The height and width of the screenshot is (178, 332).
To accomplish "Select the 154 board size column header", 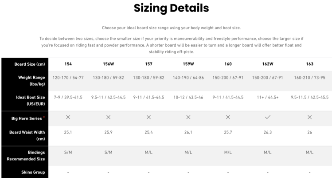I will pyautogui.click(x=68, y=64).
